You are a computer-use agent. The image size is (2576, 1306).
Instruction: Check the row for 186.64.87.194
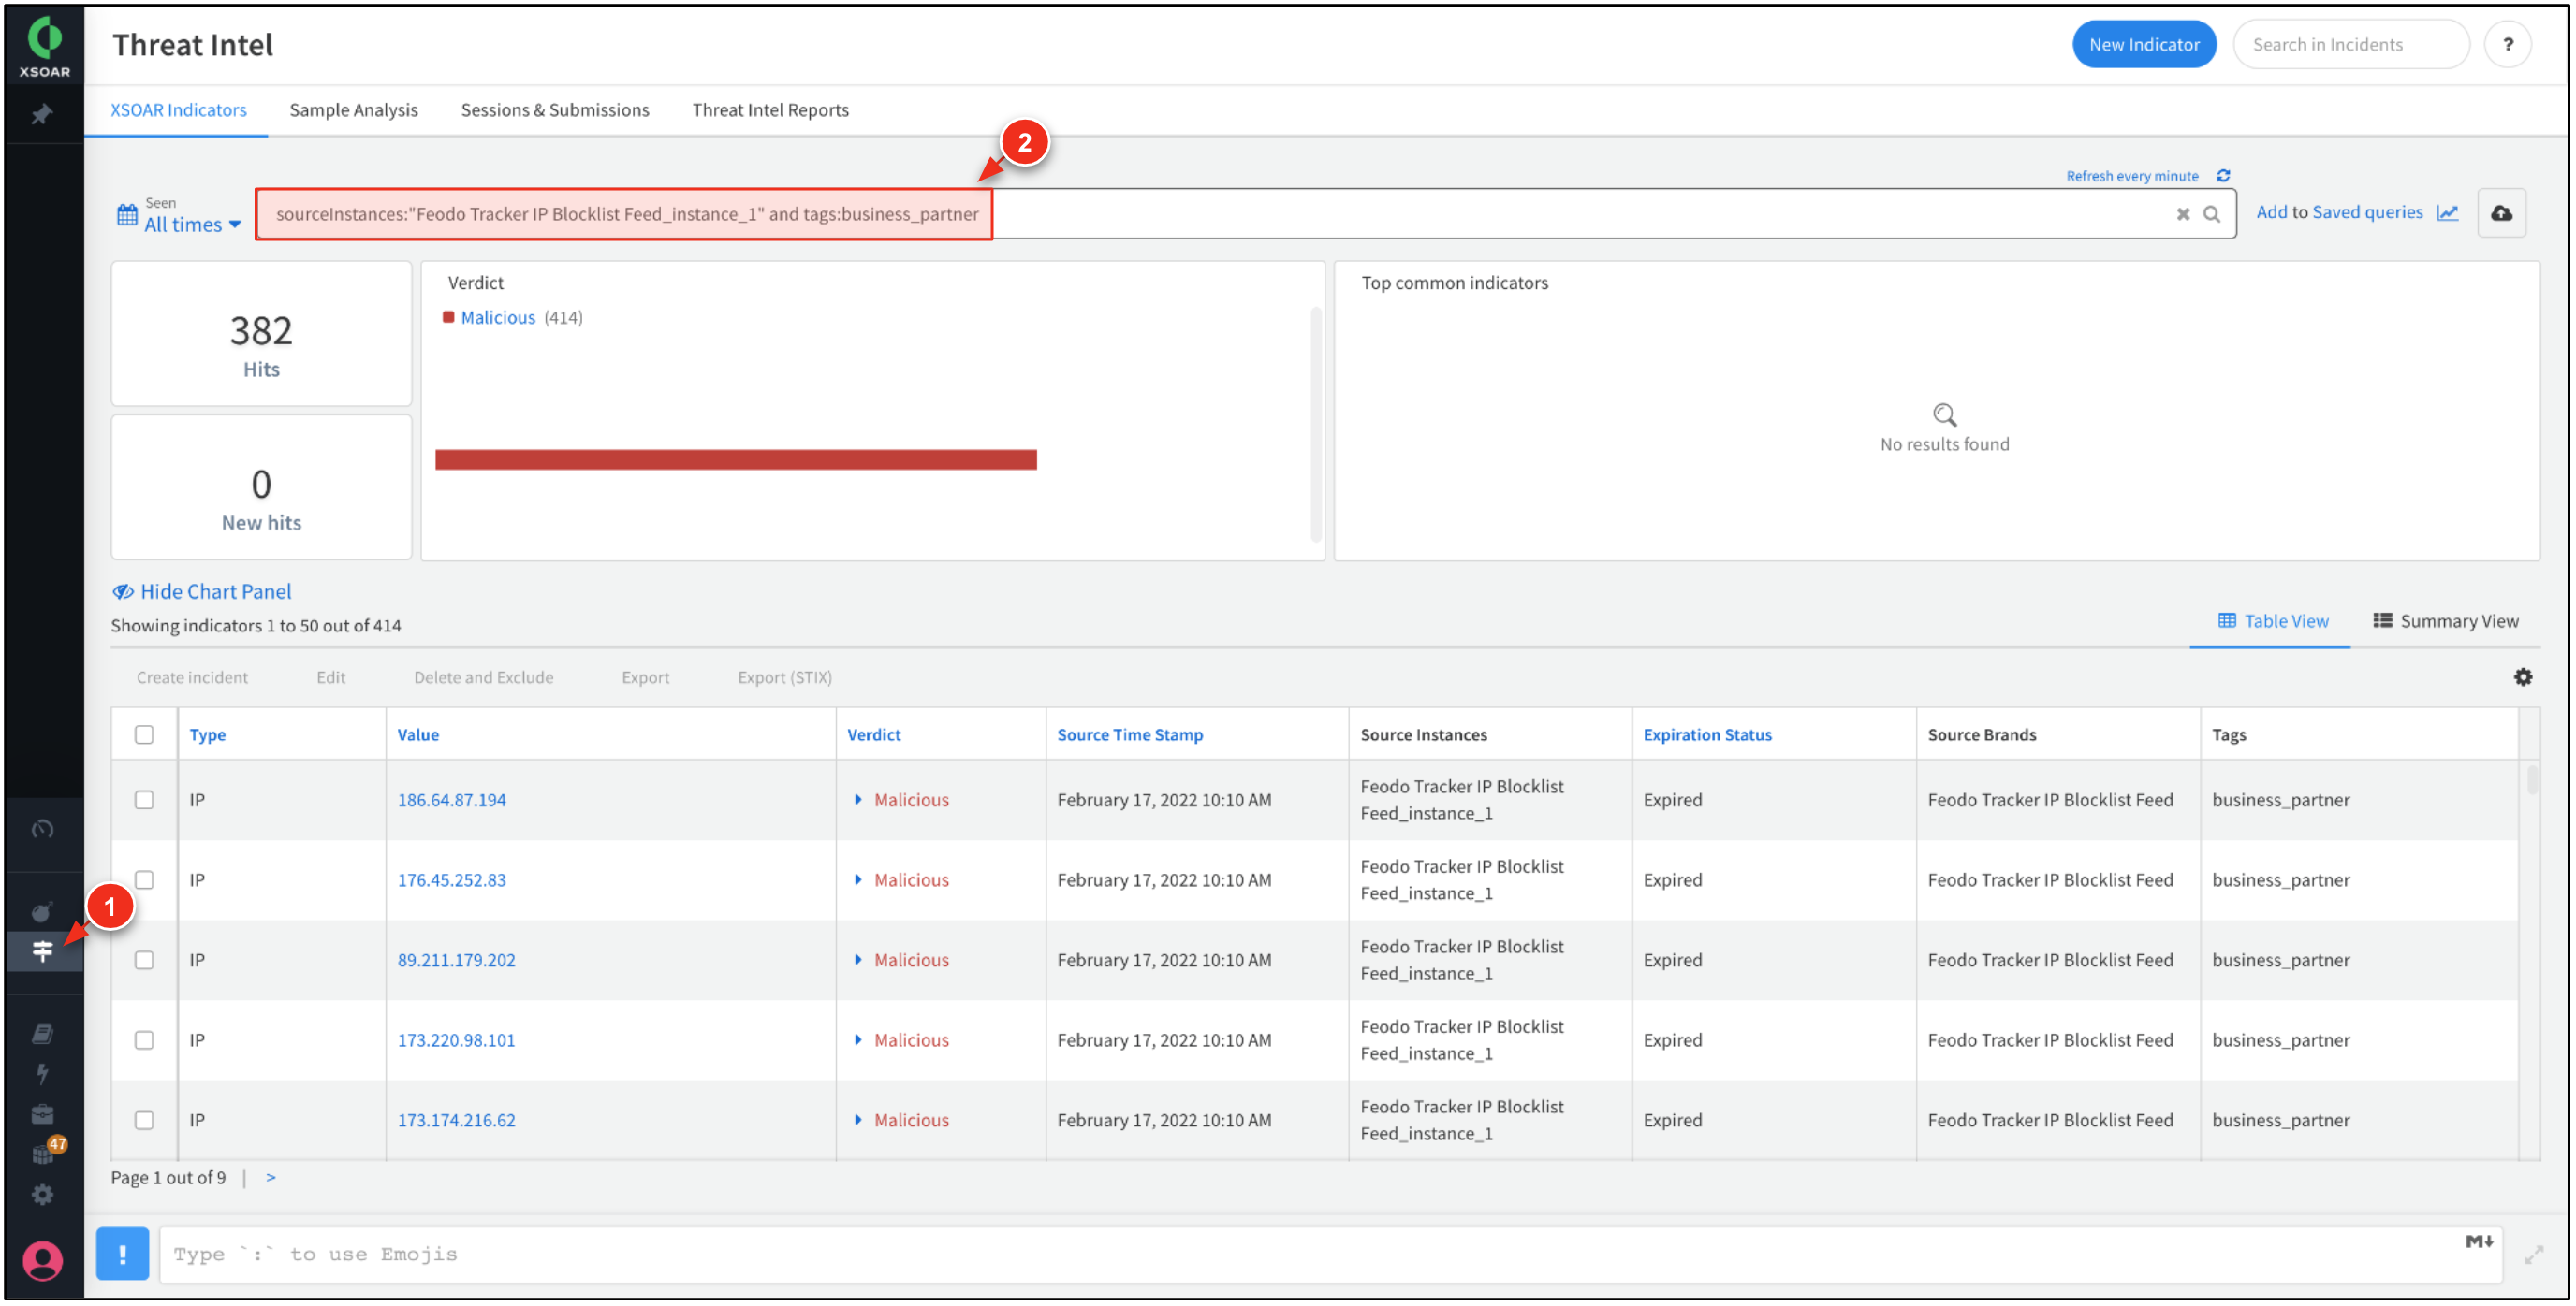click(x=144, y=801)
